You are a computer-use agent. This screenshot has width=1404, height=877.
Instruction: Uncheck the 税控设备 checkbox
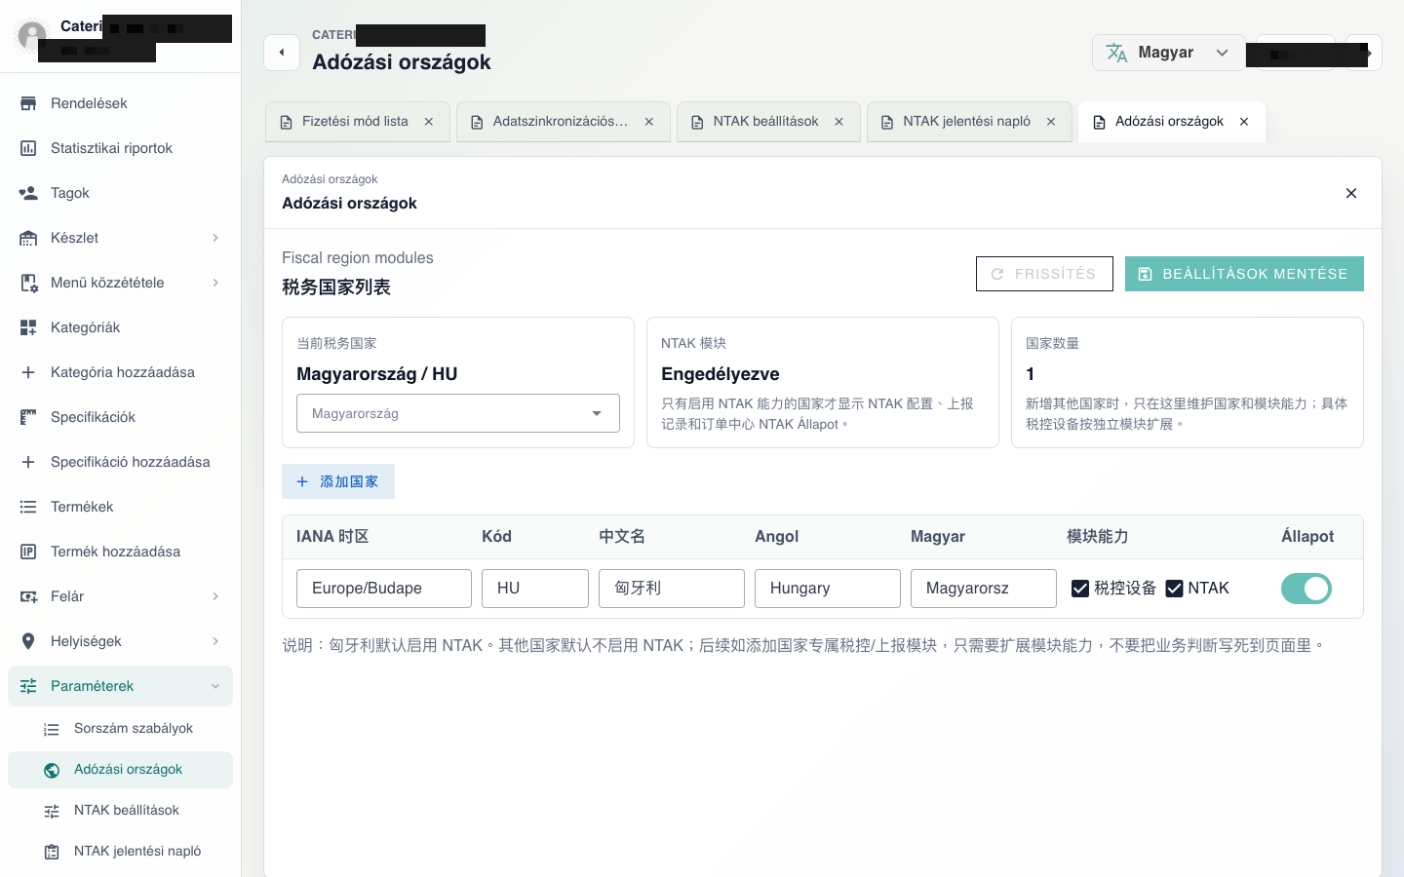1080,589
